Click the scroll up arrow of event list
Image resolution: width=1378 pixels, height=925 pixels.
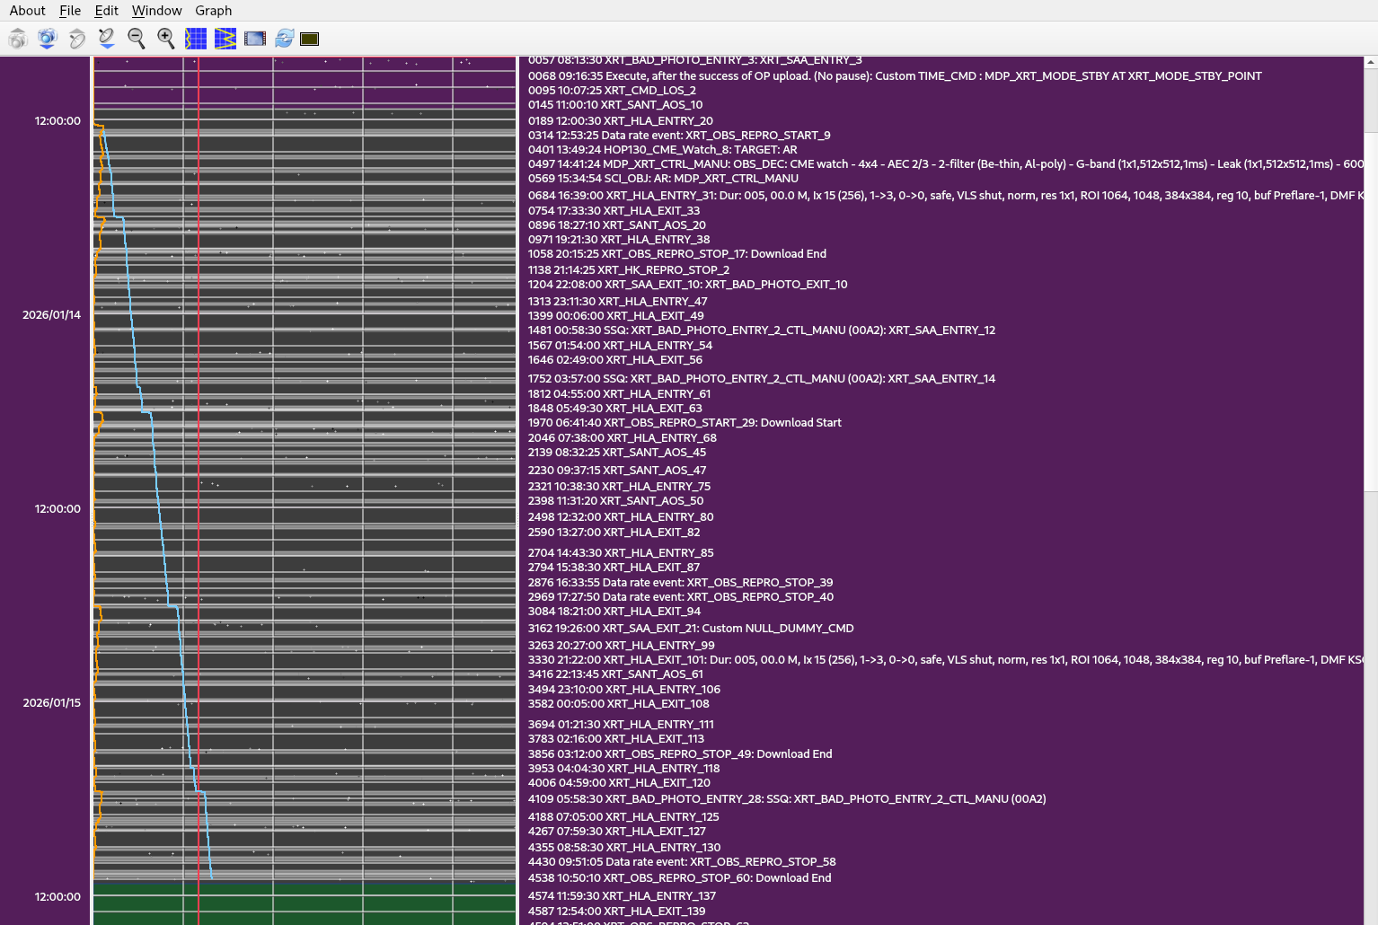pos(1370,63)
